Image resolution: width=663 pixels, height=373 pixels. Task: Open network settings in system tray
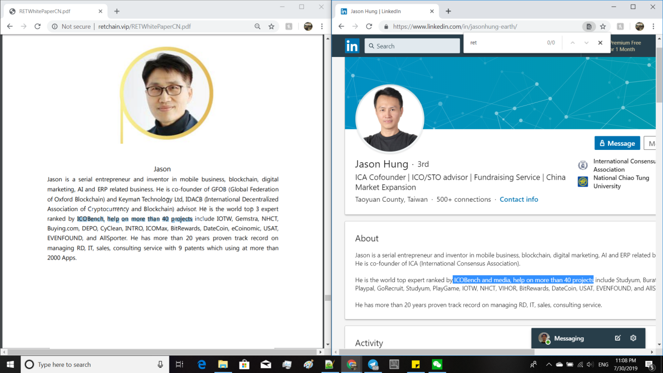point(580,365)
